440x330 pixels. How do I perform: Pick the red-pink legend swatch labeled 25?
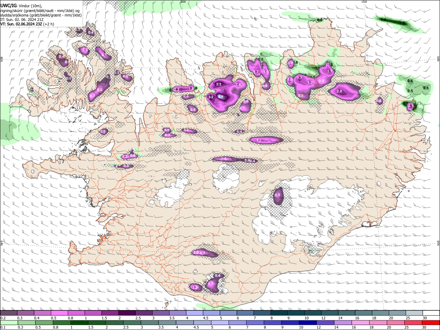414,322
